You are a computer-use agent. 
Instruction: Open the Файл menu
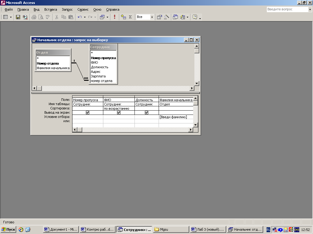(9, 9)
